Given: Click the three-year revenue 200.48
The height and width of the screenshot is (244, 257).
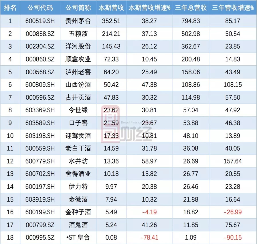Looking at the screenshot, I should click(x=191, y=59).
